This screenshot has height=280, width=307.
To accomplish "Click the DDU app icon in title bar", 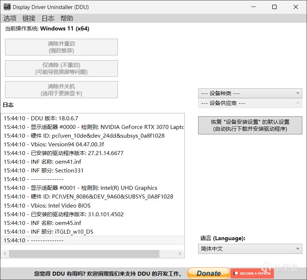I will [7, 7].
